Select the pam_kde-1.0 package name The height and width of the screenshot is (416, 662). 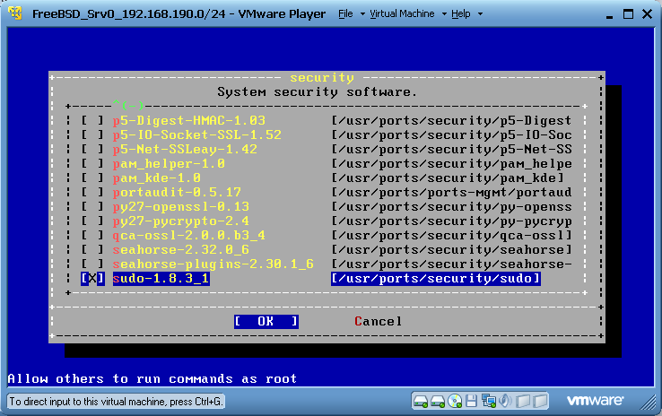click(157, 178)
